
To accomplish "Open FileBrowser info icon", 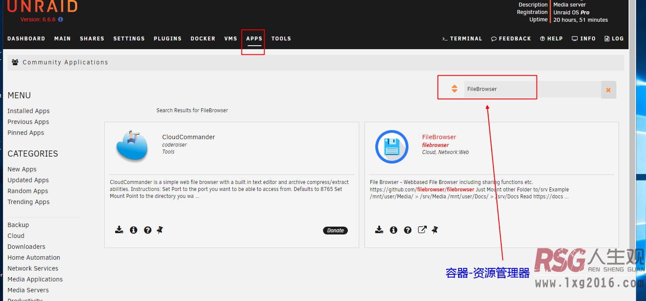I will (x=394, y=230).
